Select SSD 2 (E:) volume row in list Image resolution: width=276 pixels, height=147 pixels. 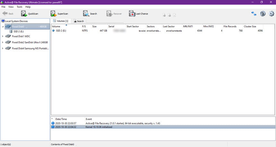[157, 30]
